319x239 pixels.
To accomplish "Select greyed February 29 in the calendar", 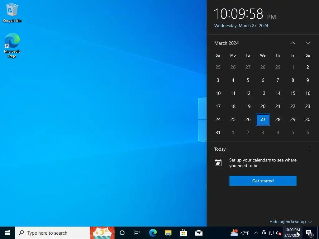I will click(278, 67).
